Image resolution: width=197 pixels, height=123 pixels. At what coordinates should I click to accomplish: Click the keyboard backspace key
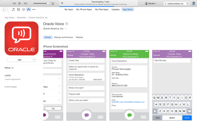(190, 111)
